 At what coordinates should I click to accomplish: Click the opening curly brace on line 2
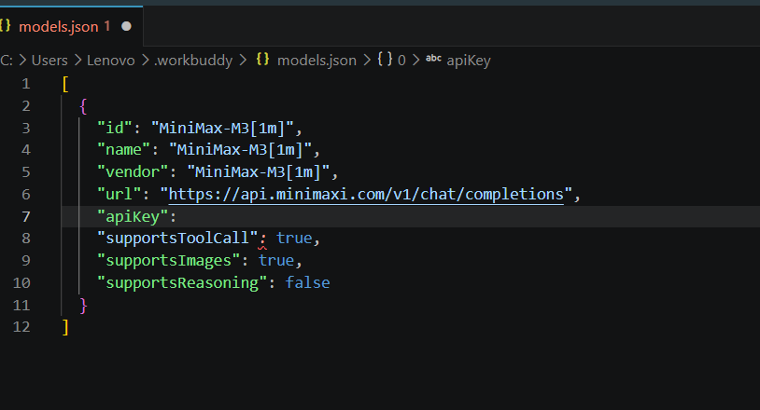click(83, 106)
